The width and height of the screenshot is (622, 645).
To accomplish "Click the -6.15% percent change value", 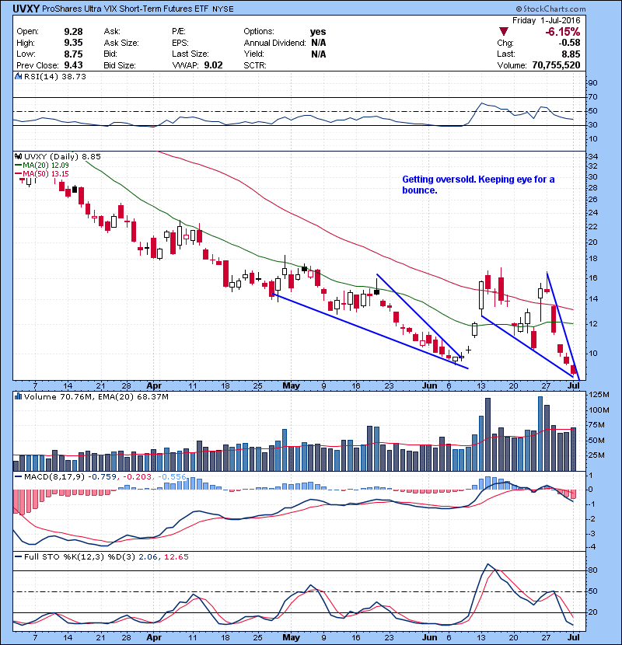I will (x=563, y=32).
